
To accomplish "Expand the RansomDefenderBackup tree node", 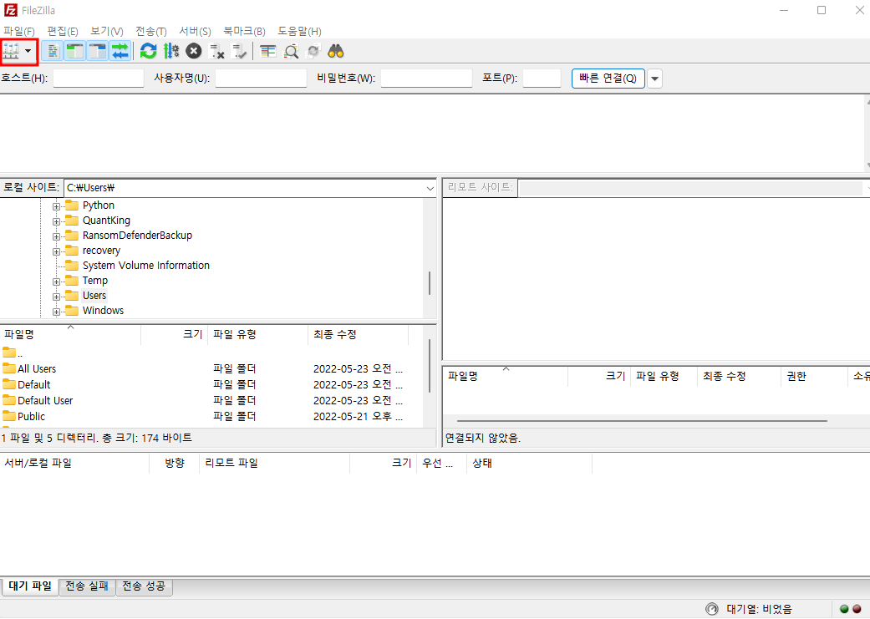I will click(x=56, y=237).
